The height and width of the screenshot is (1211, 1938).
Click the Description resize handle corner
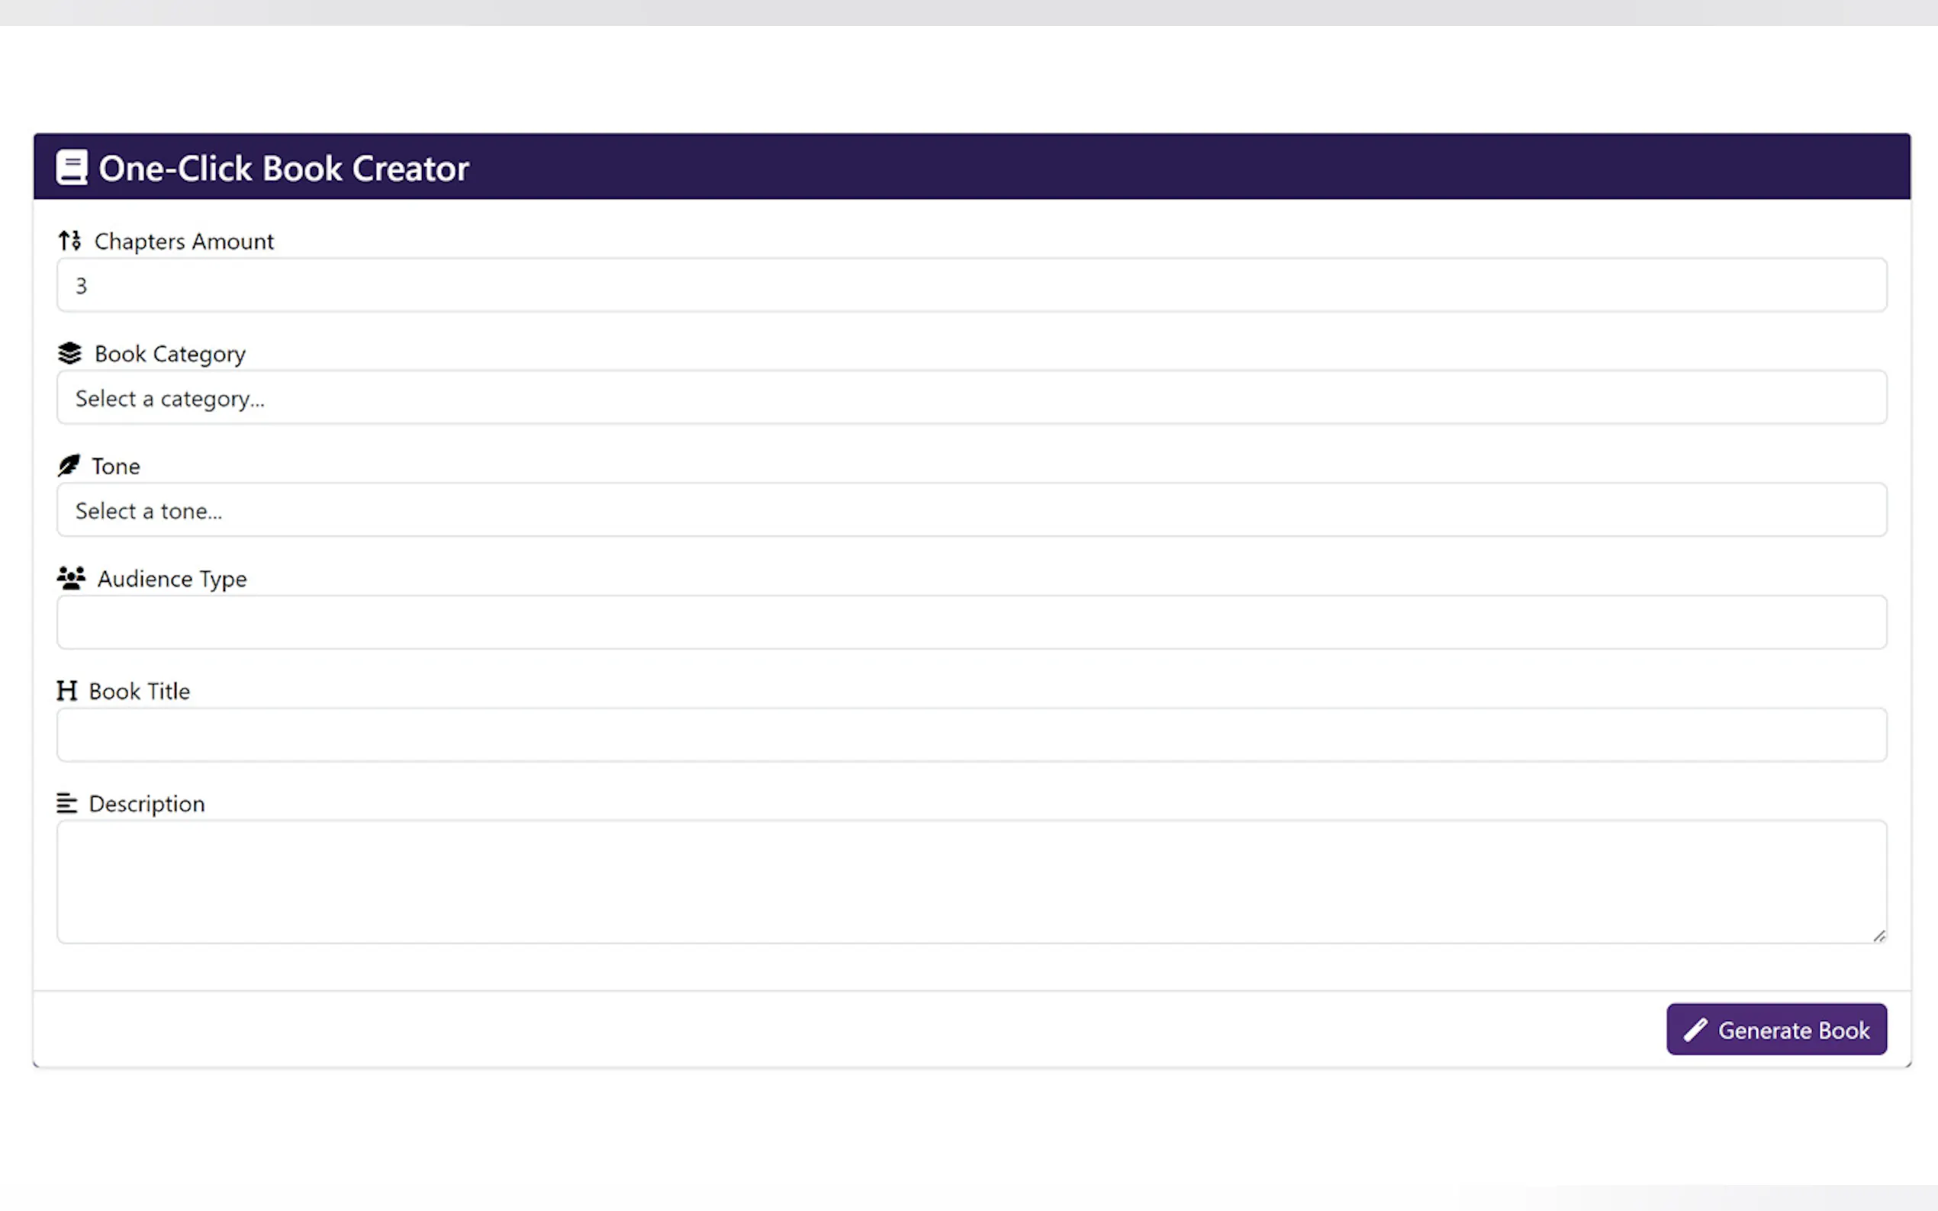pyautogui.click(x=1878, y=936)
